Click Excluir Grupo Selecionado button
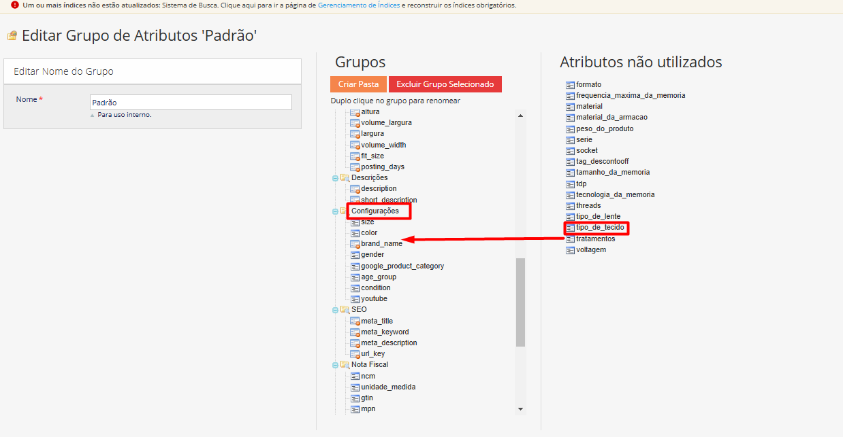This screenshot has height=437, width=843. click(445, 84)
